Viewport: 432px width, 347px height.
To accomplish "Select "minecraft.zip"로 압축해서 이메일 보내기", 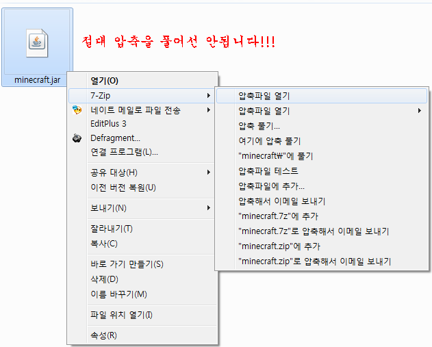I will tap(322, 261).
